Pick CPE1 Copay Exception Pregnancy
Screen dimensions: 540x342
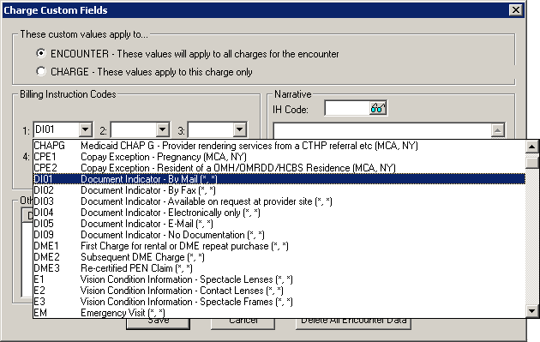pyautogui.click(x=279, y=157)
